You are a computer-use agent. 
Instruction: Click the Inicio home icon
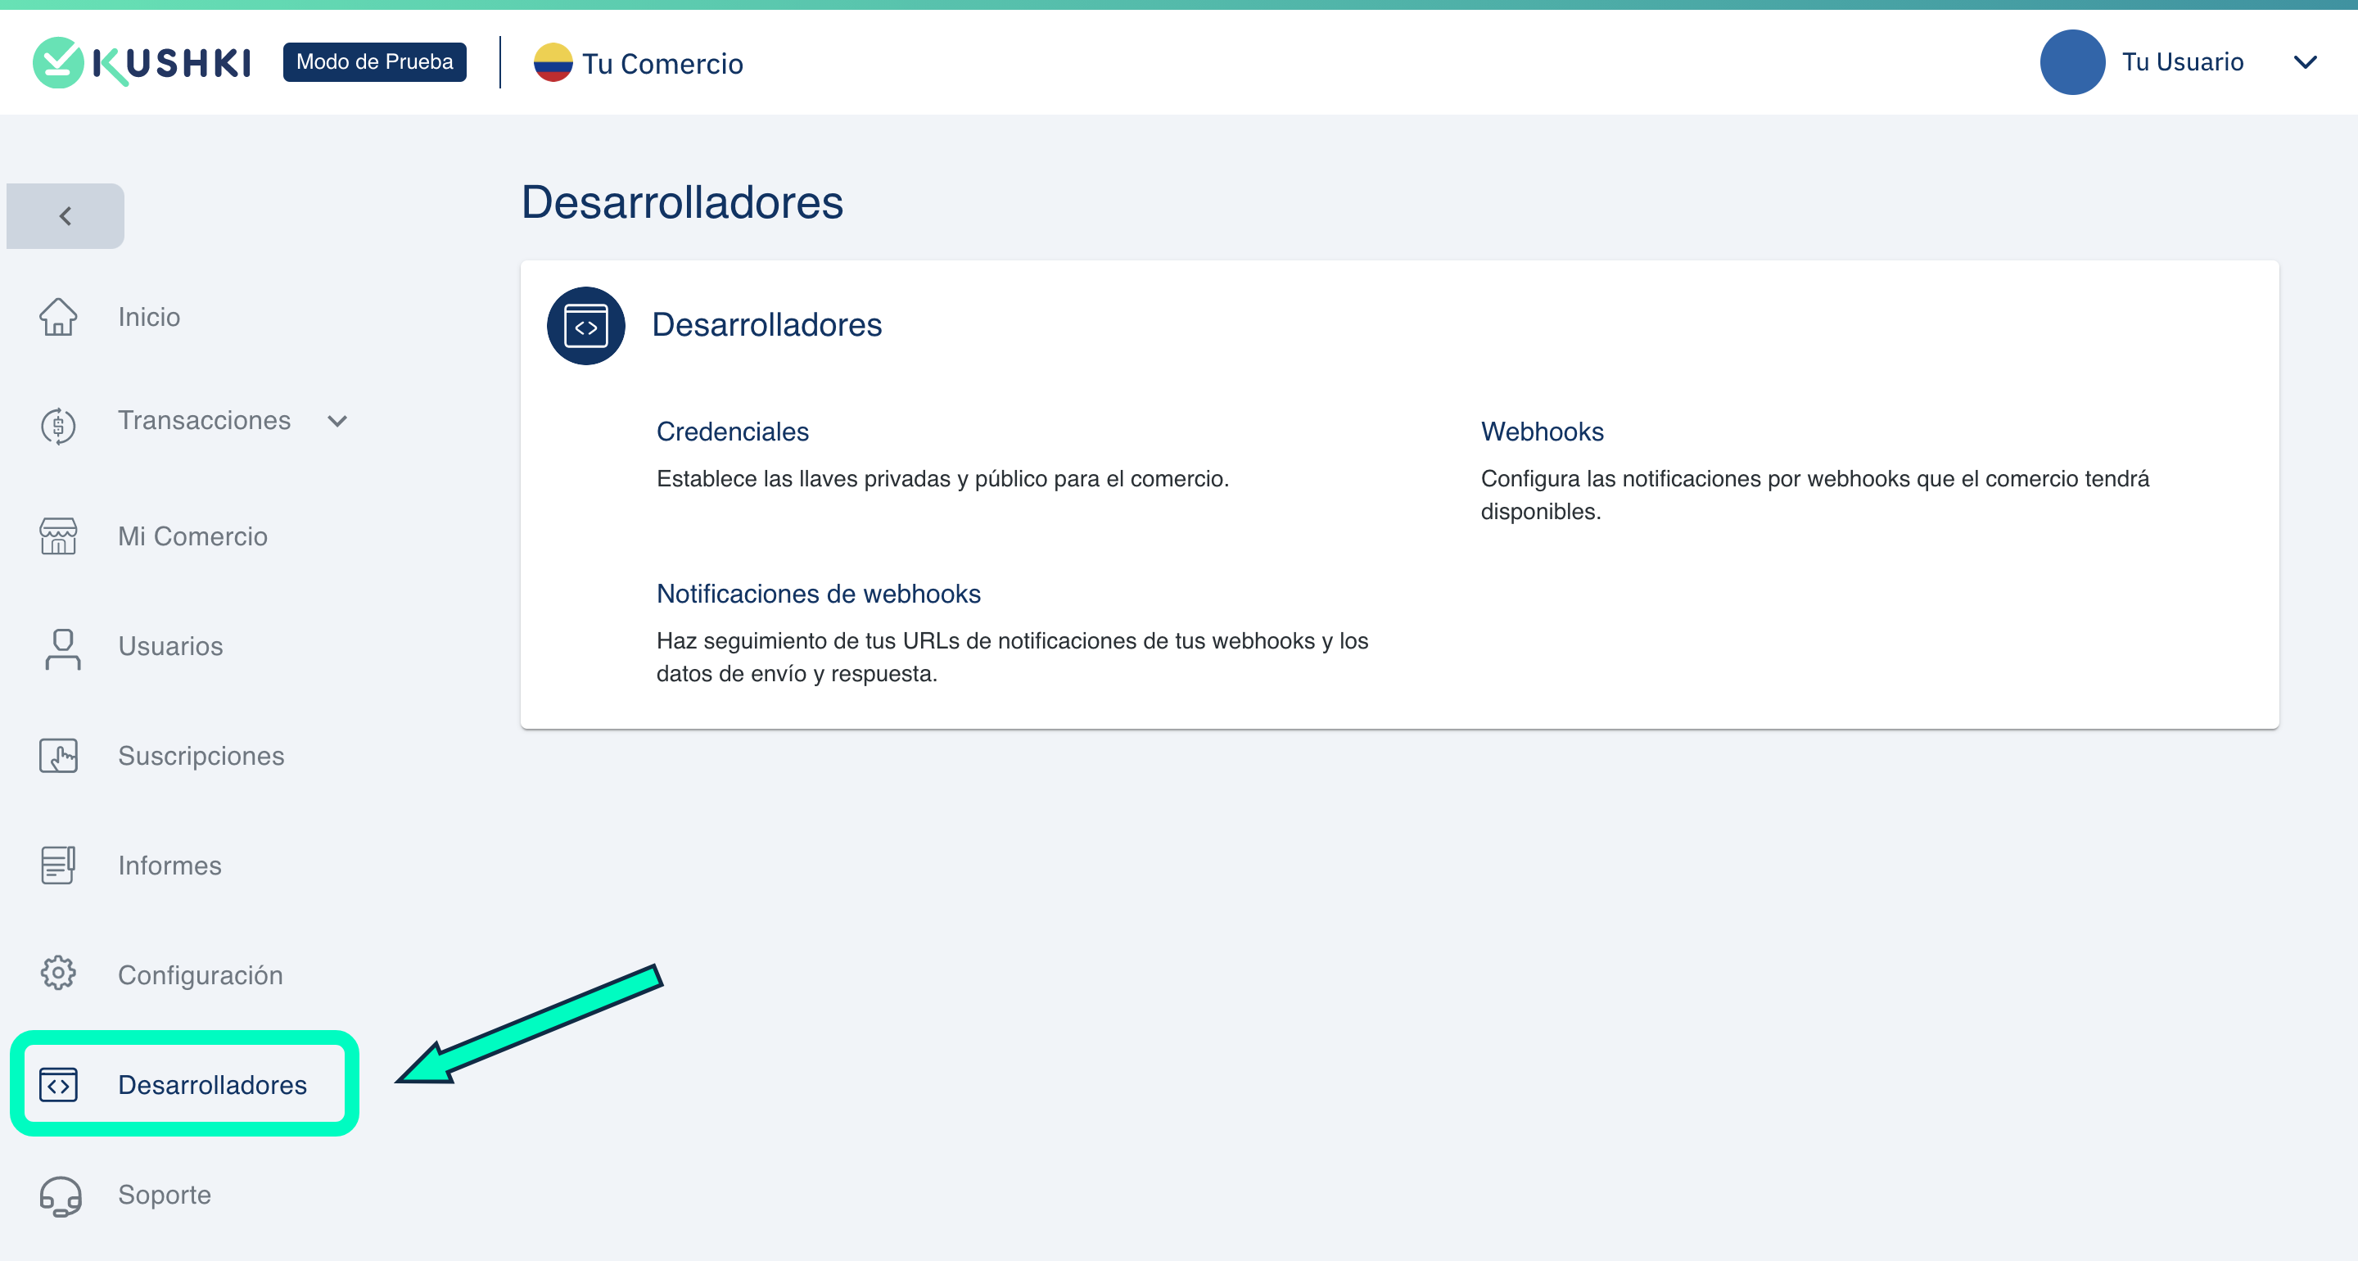(x=57, y=317)
